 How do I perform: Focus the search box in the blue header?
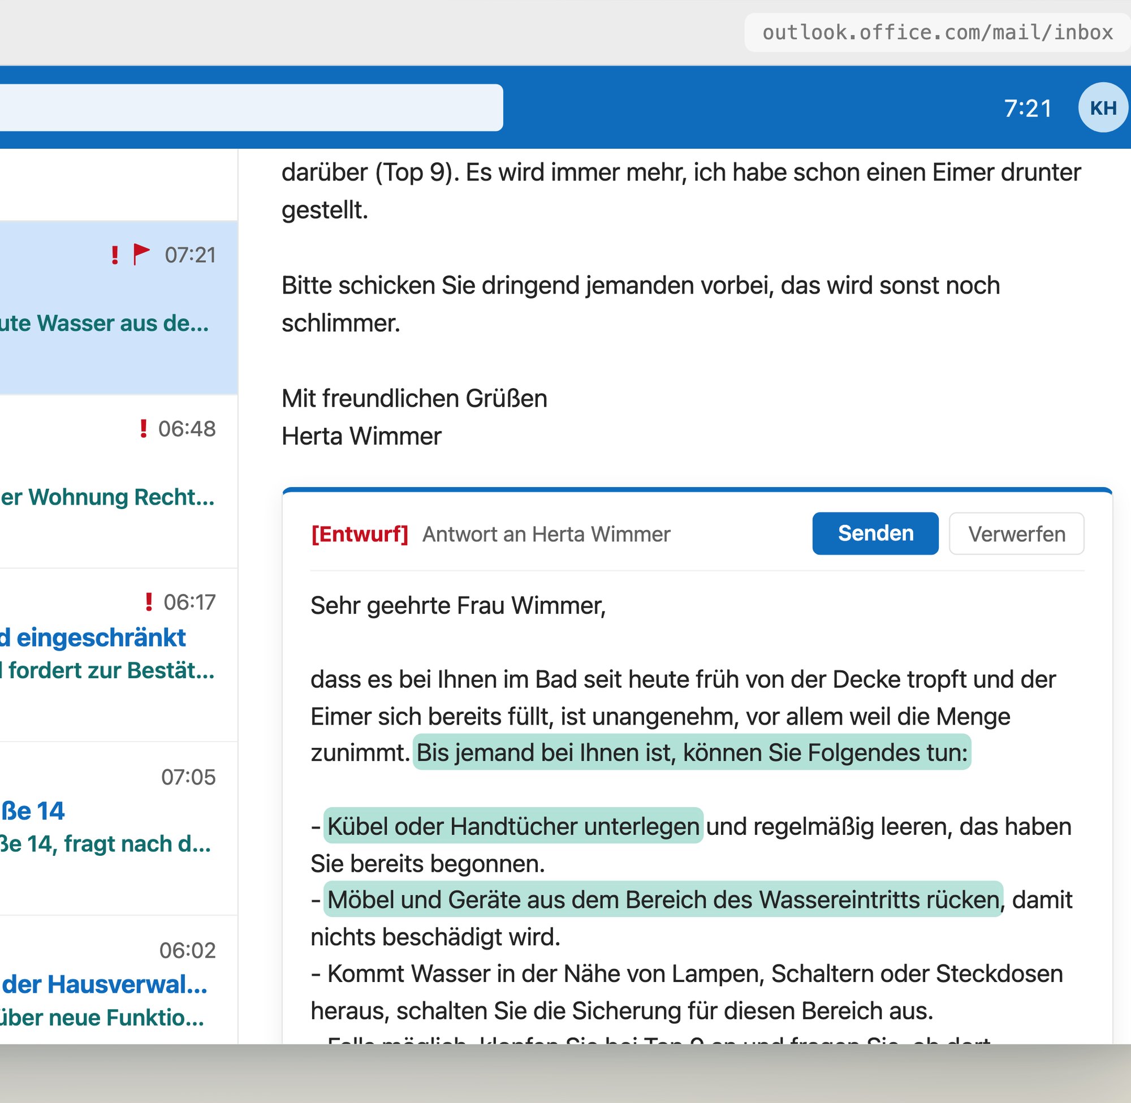click(251, 107)
